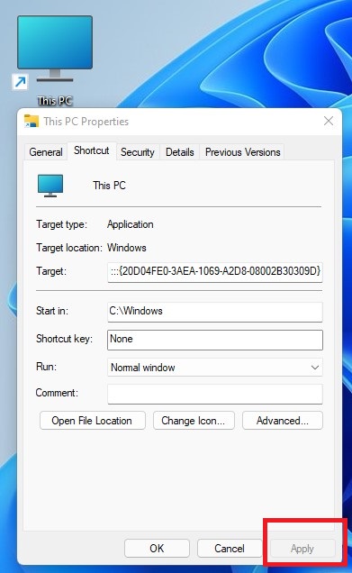Click the 'Target type:' label

click(61, 224)
